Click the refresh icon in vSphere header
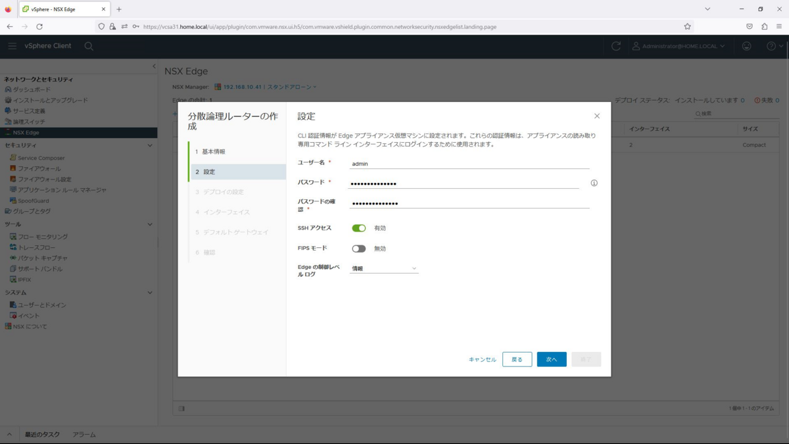This screenshot has height=444, width=789. click(x=616, y=46)
